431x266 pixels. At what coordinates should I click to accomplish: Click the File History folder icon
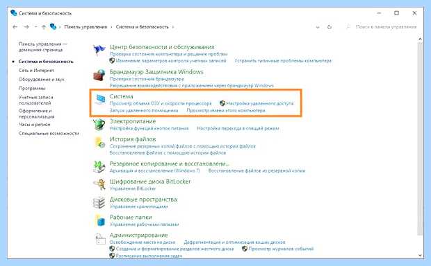[x=99, y=142]
